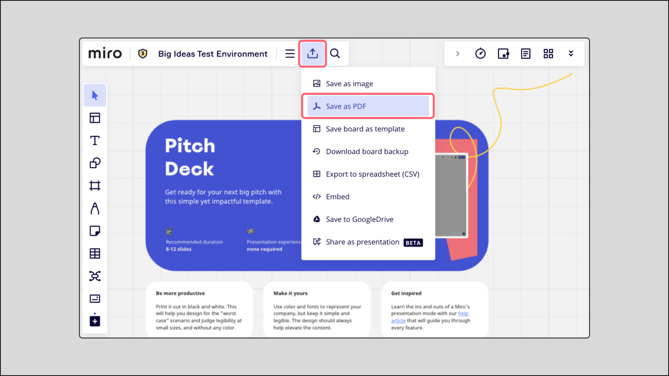Select the Text tool
This screenshot has width=669, height=376.
[x=95, y=140]
